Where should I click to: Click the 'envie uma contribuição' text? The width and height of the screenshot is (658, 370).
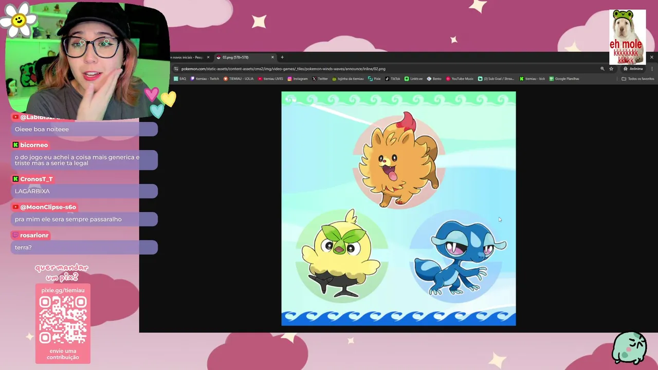(x=63, y=354)
